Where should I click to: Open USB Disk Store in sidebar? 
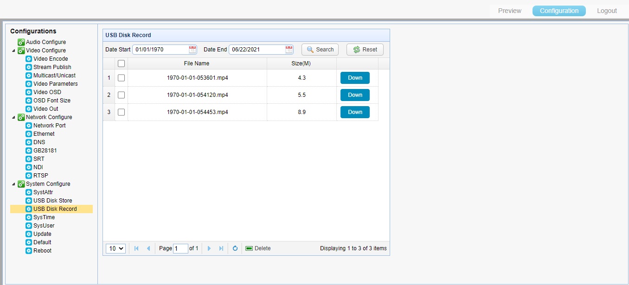click(52, 201)
